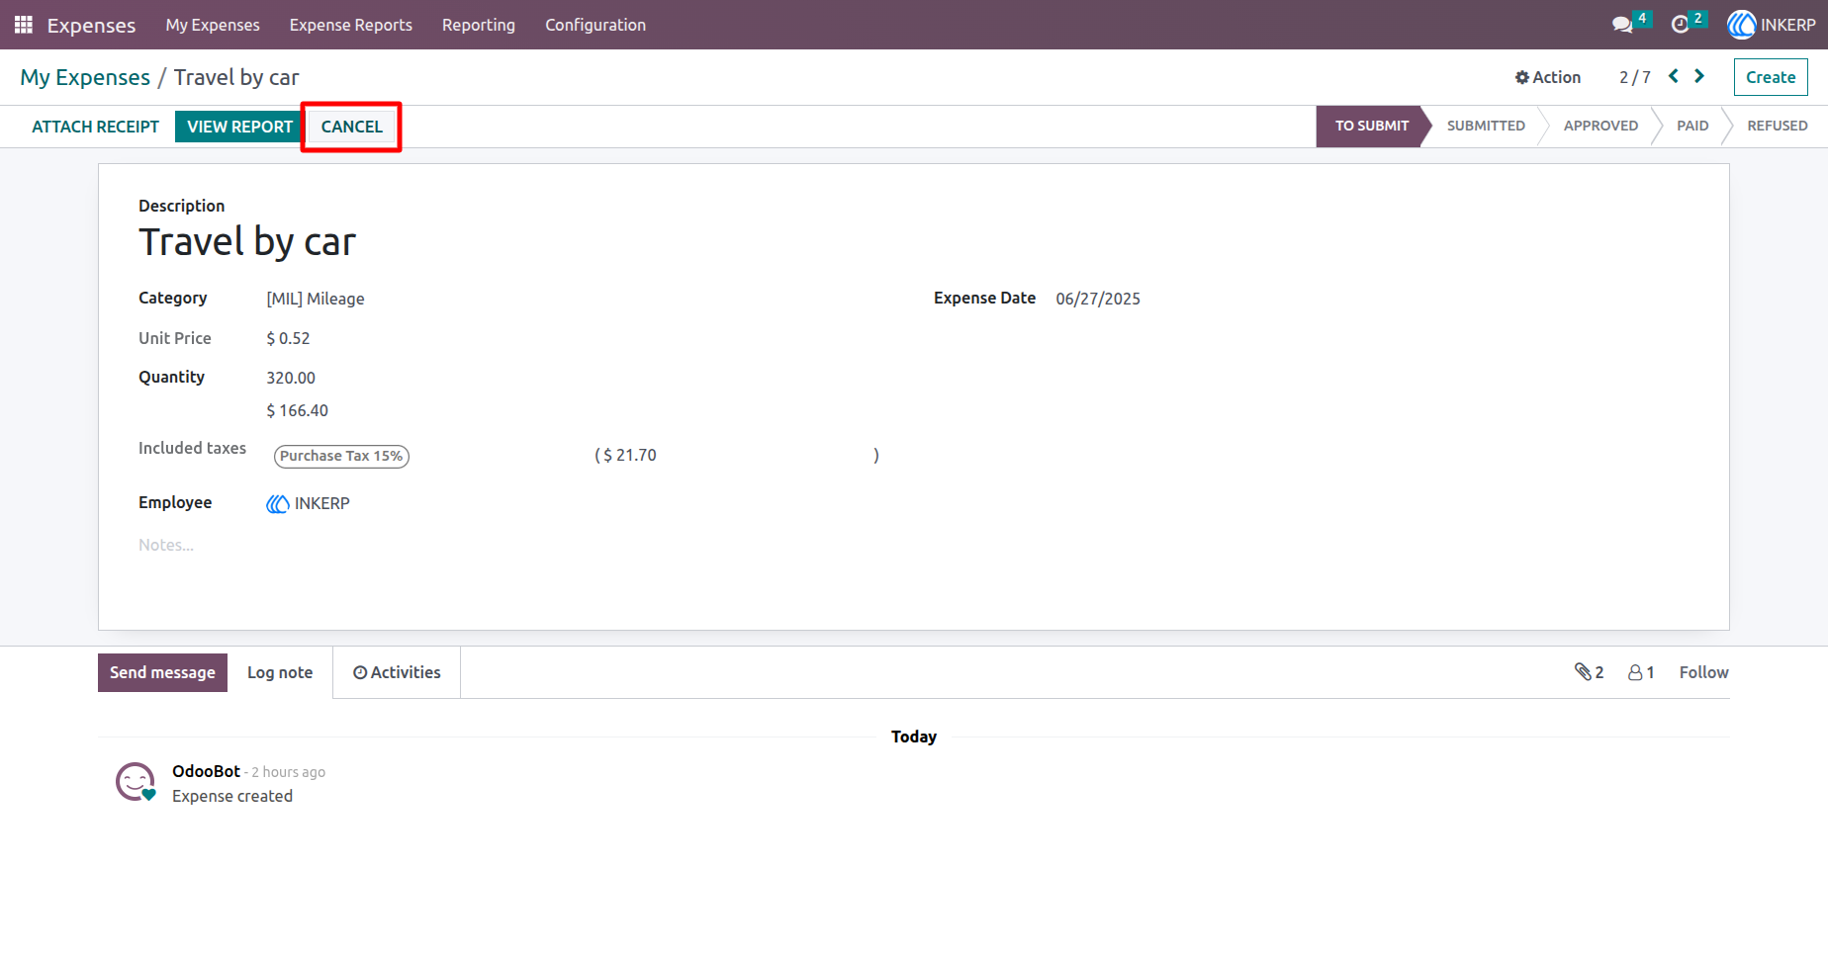Image resolution: width=1828 pixels, height=955 pixels.
Task: Select the Refused status stage
Action: click(1777, 126)
